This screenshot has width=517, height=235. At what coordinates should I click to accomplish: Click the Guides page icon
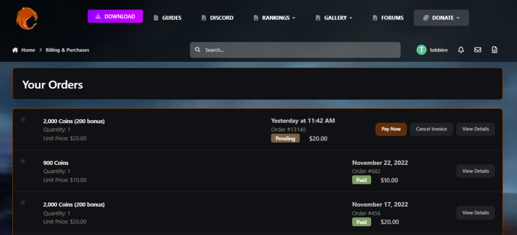[156, 18]
